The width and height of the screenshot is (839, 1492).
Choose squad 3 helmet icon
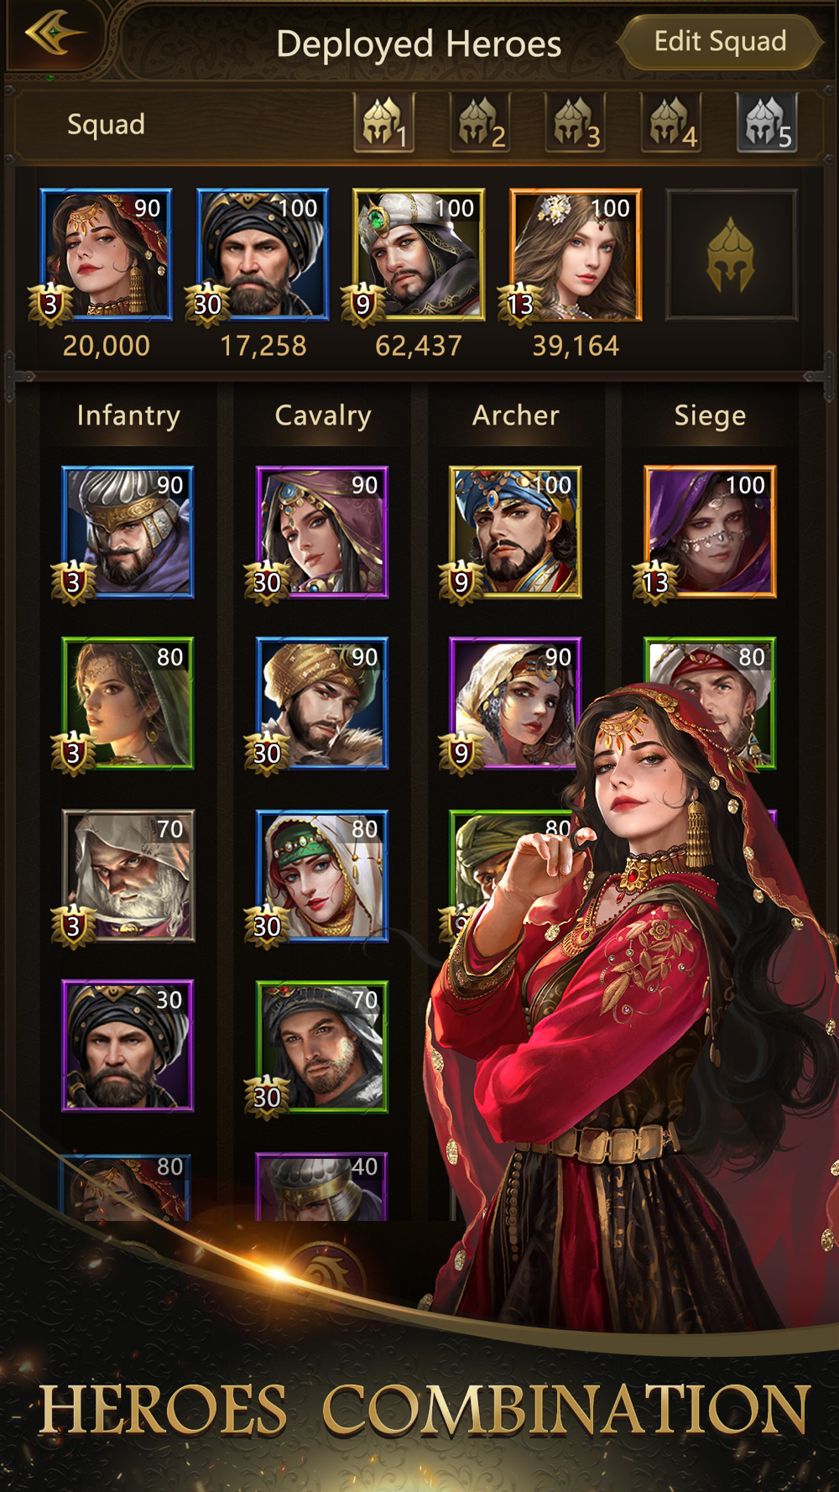click(576, 123)
